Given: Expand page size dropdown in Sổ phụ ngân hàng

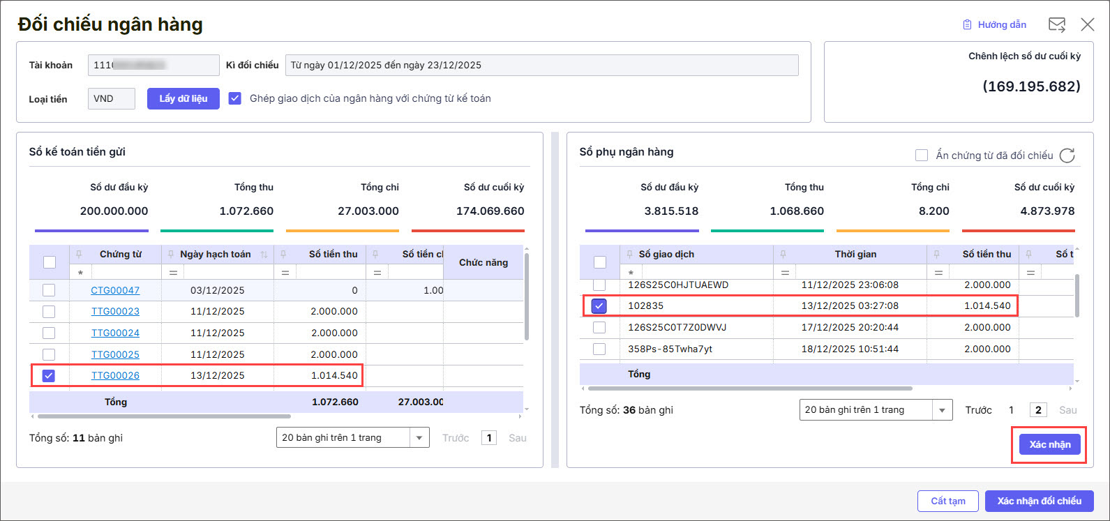Looking at the screenshot, I should [943, 410].
